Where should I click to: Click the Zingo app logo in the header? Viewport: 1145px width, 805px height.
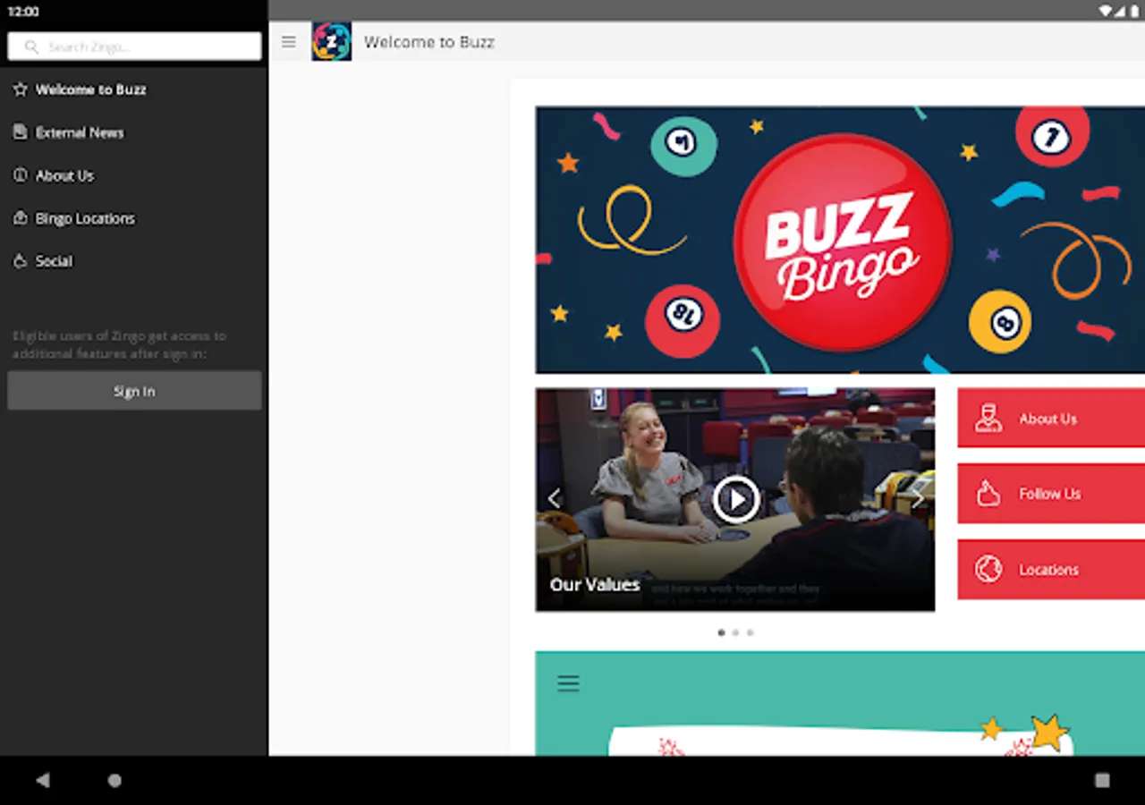[x=331, y=42]
